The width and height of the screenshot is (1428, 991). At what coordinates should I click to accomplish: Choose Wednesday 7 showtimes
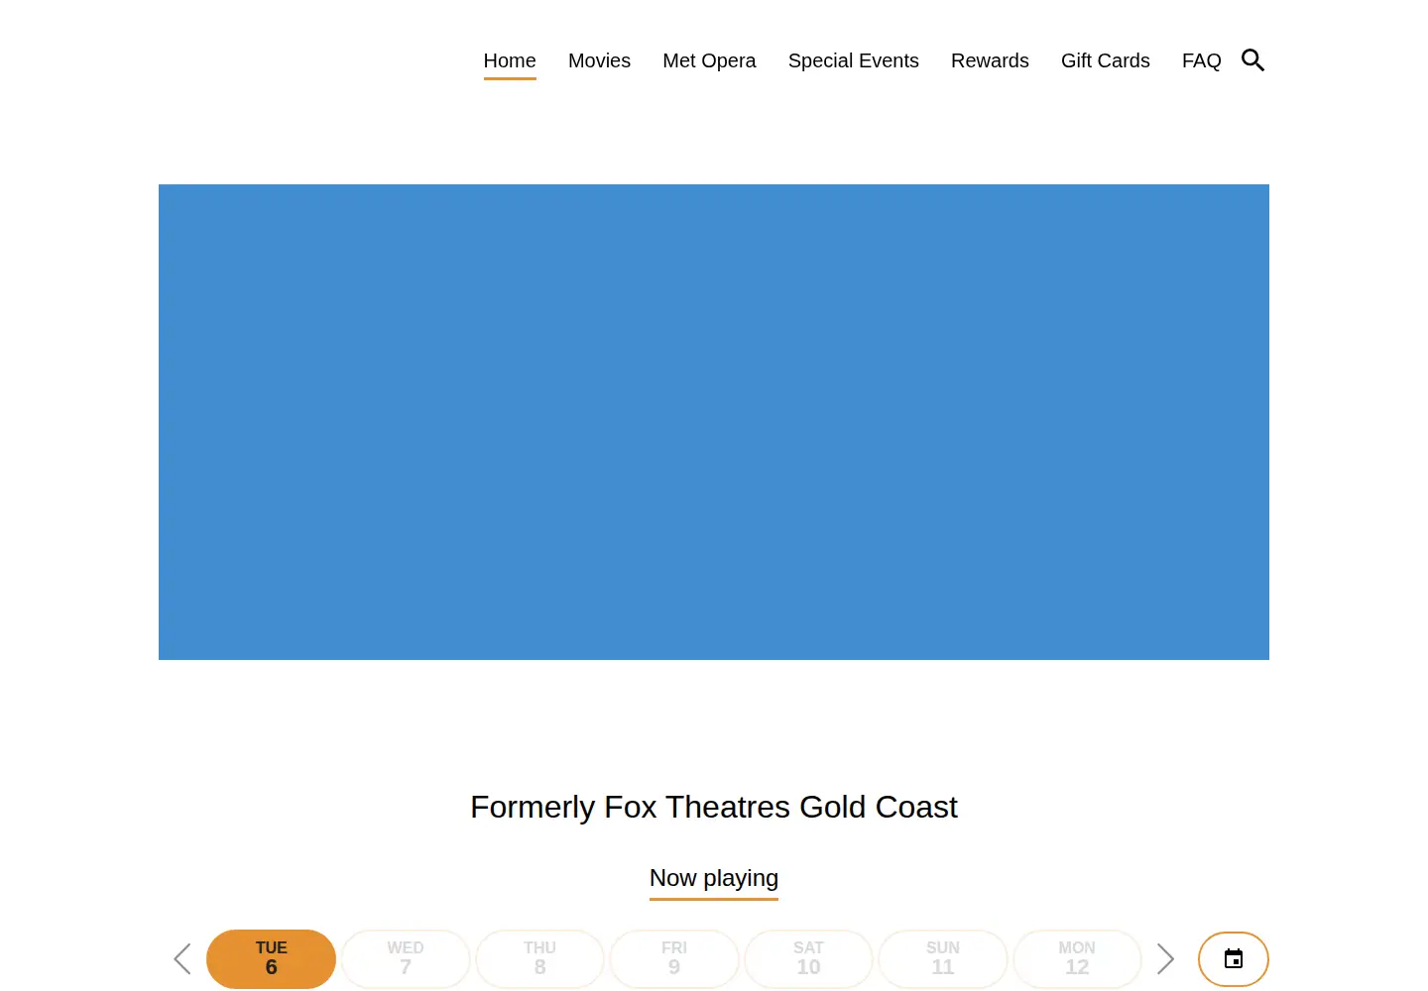click(x=406, y=959)
